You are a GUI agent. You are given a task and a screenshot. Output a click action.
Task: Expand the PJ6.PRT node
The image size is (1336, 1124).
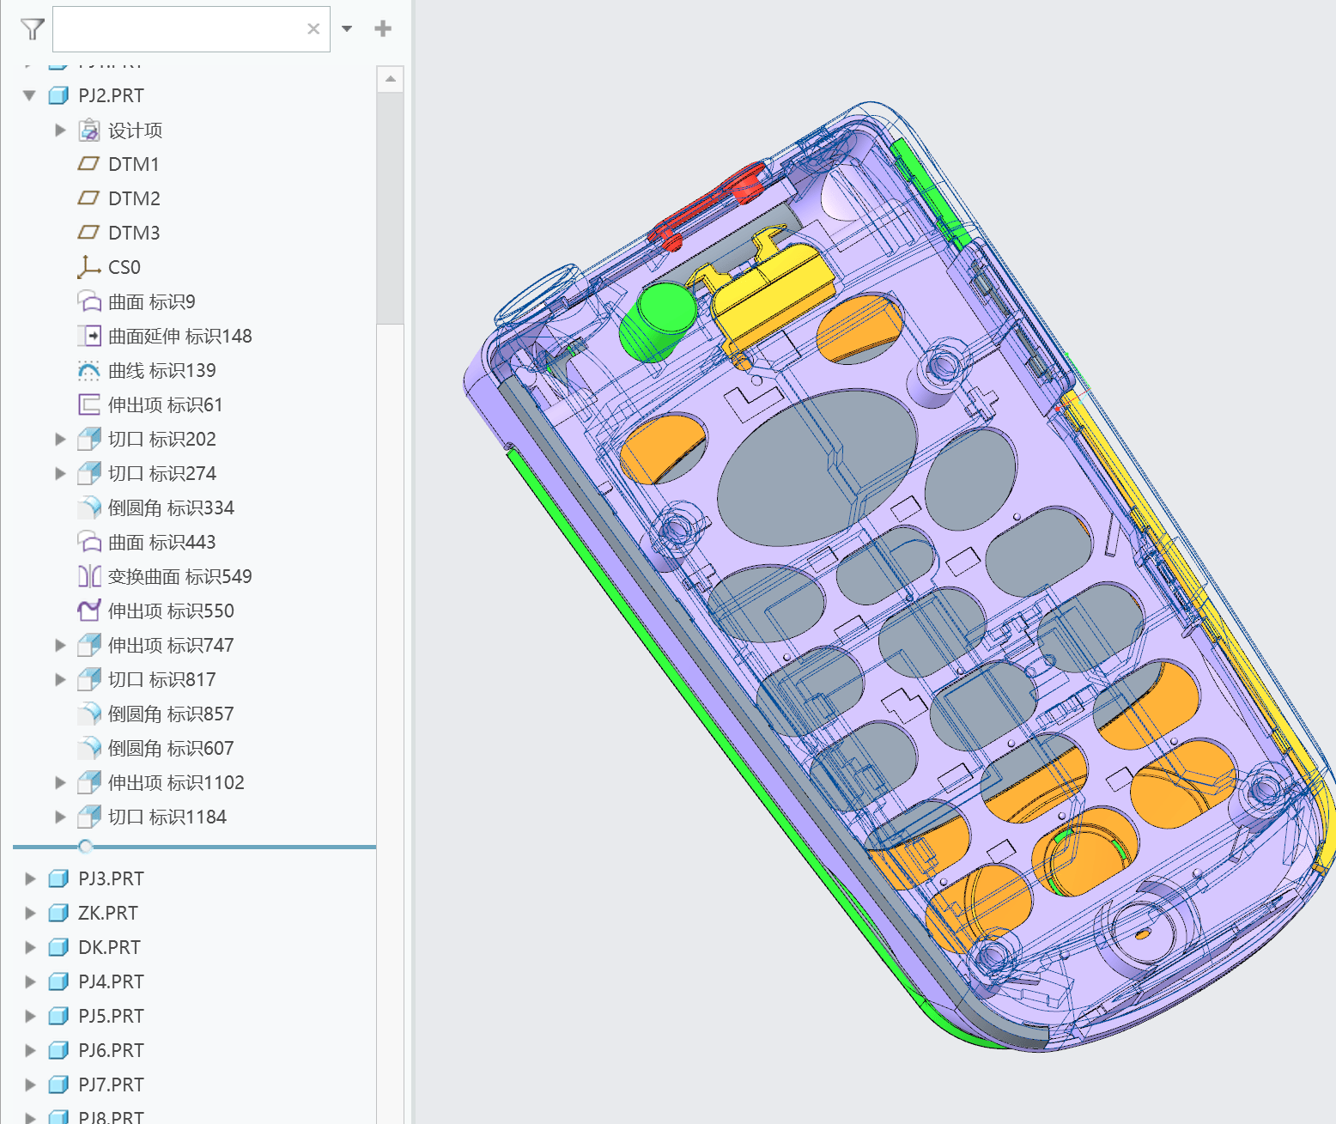pos(30,1050)
